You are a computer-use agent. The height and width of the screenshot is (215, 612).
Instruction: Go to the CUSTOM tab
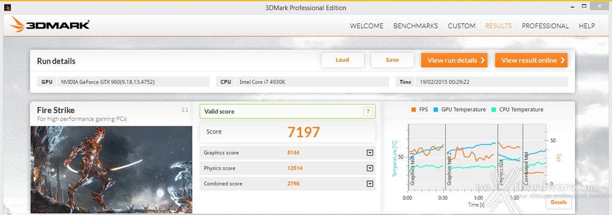pyautogui.click(x=461, y=26)
